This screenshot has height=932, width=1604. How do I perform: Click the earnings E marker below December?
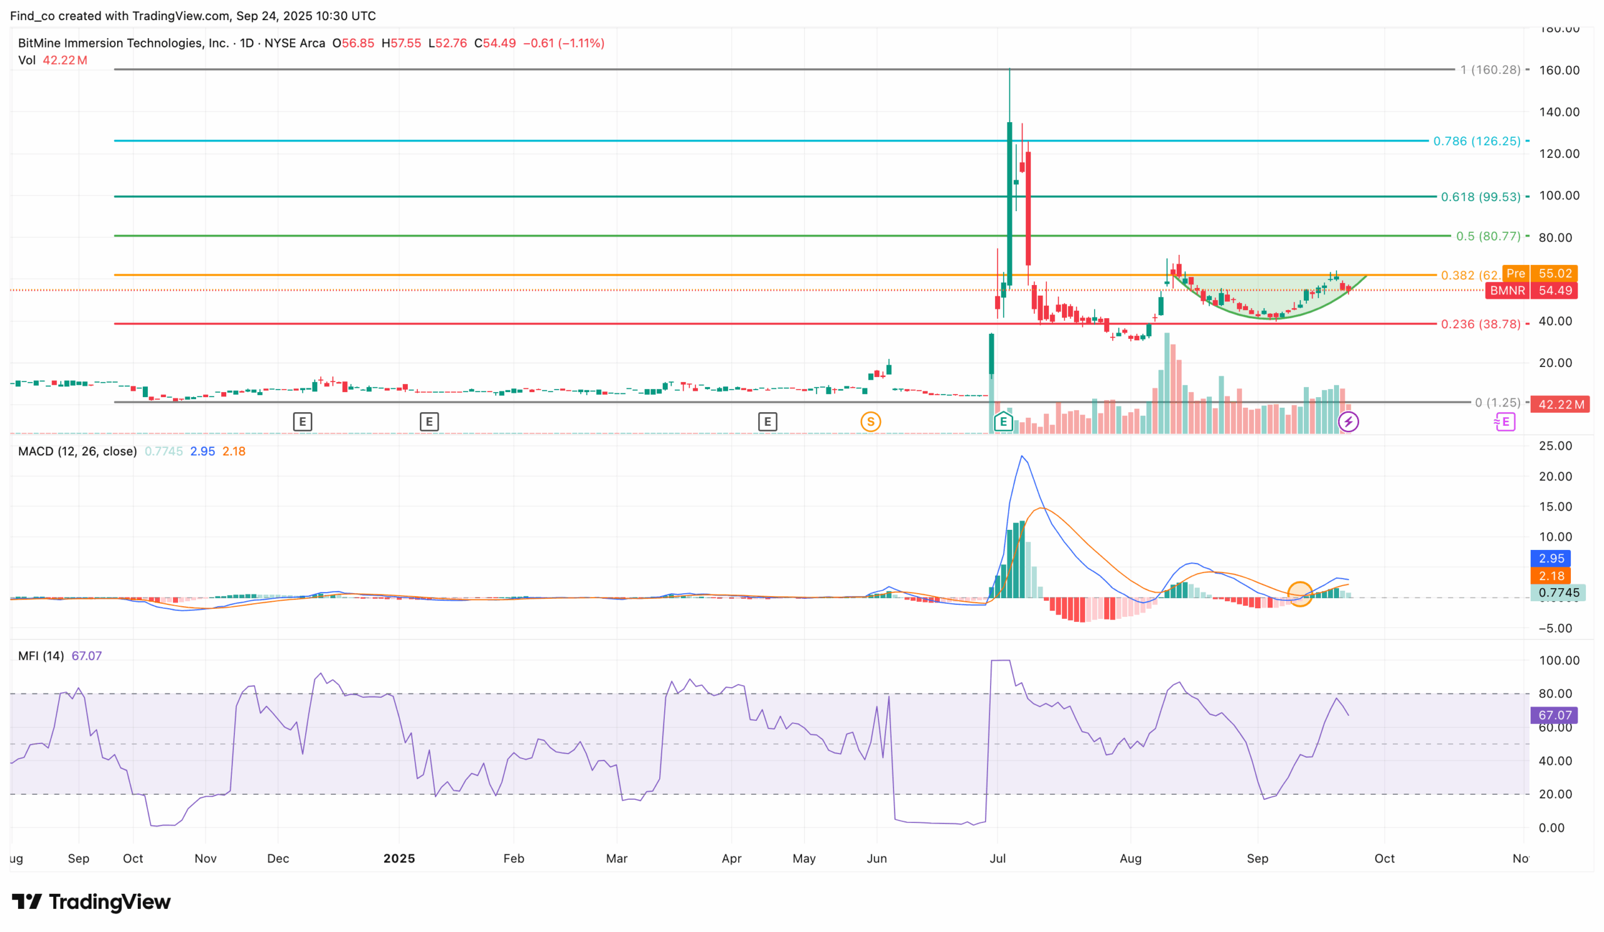[303, 421]
